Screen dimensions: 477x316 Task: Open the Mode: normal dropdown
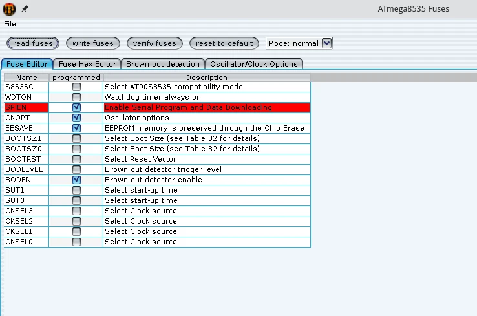(326, 43)
